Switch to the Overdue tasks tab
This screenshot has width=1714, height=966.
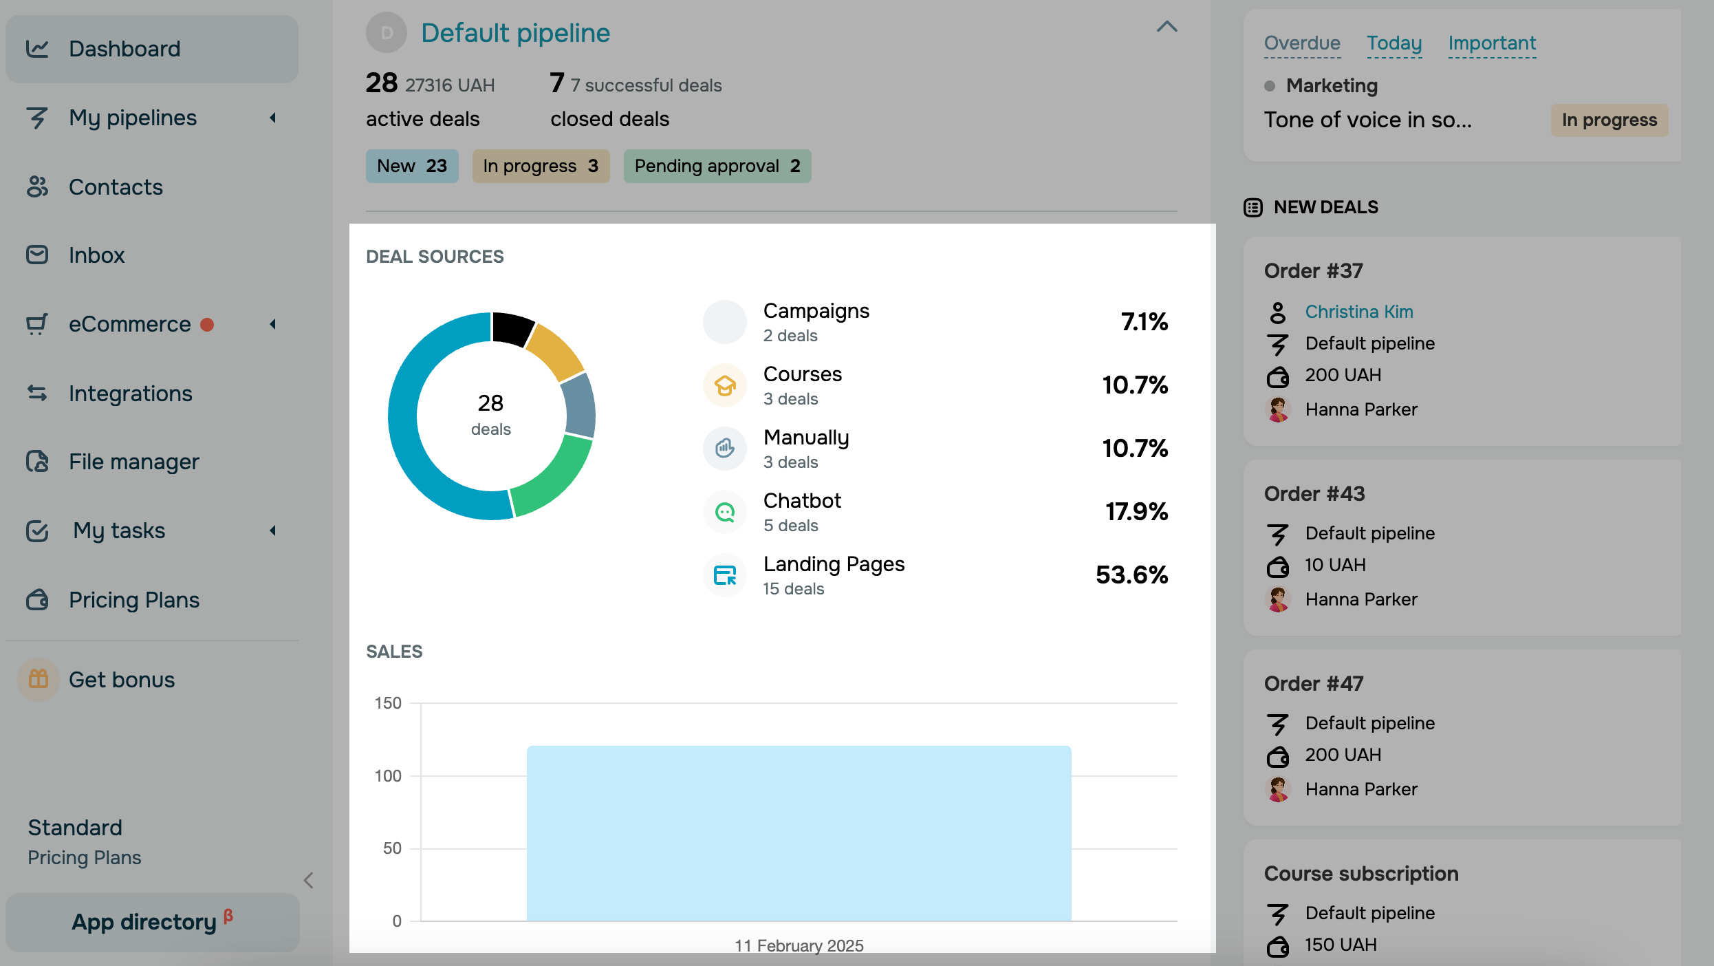[x=1301, y=43]
